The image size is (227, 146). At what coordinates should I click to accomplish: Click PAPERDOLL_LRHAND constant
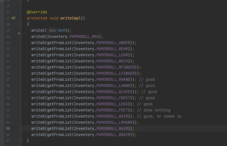(114, 122)
